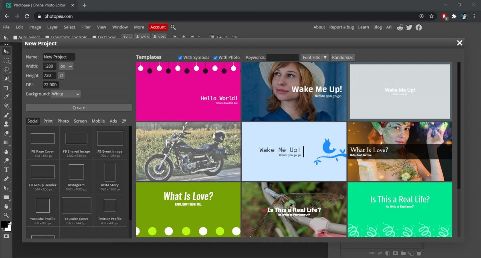Image resolution: width=481 pixels, height=258 pixels.
Task: Open the Background color dropdown
Action: [65, 94]
